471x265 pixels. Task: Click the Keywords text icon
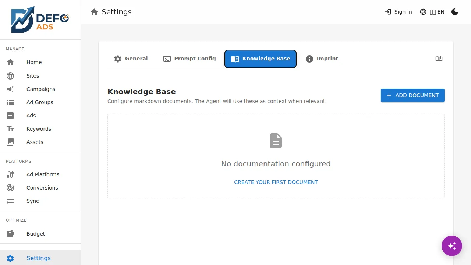tap(10, 129)
